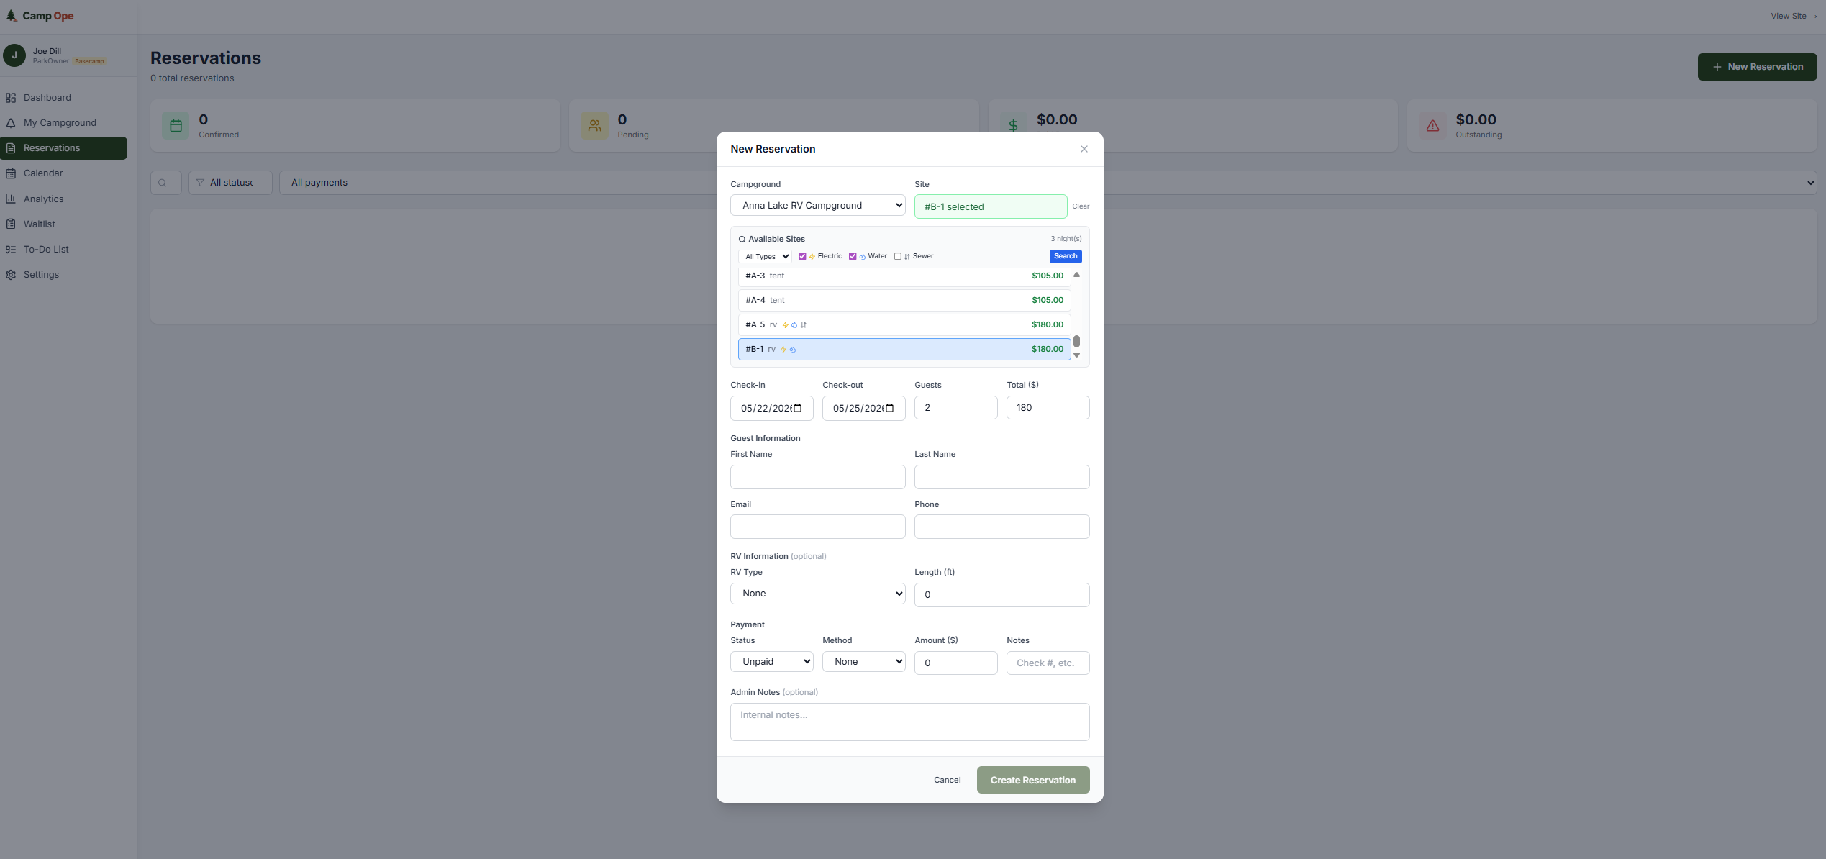Viewport: 1826px width, 859px height.
Task: Click the available sites list scrollbar thumb
Action: pos(1076,342)
